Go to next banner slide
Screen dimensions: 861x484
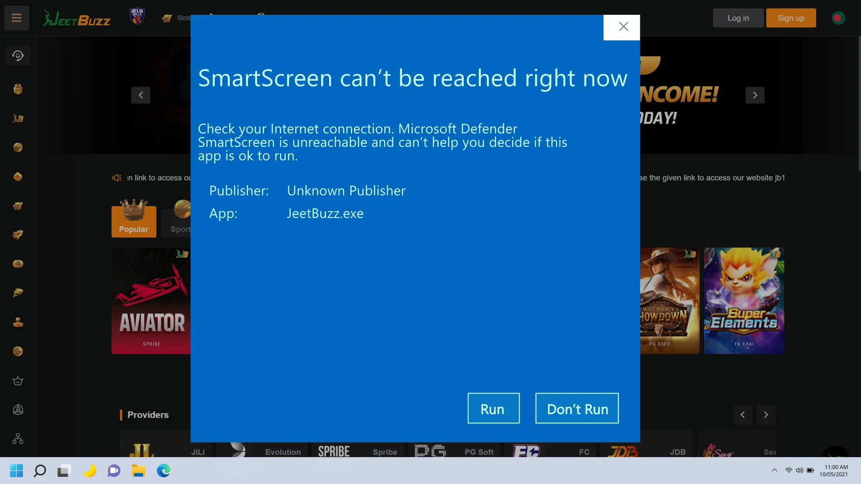pos(755,95)
